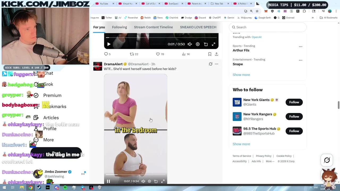Toggle picture-in-picture on DramaAlert video
Viewport: 340px width, 191px height.
(156, 181)
